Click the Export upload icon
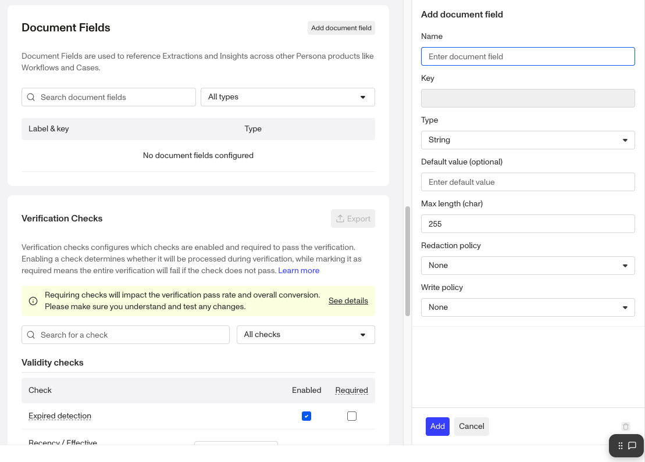Image resolution: width=645 pixels, height=462 pixels. 340,219
